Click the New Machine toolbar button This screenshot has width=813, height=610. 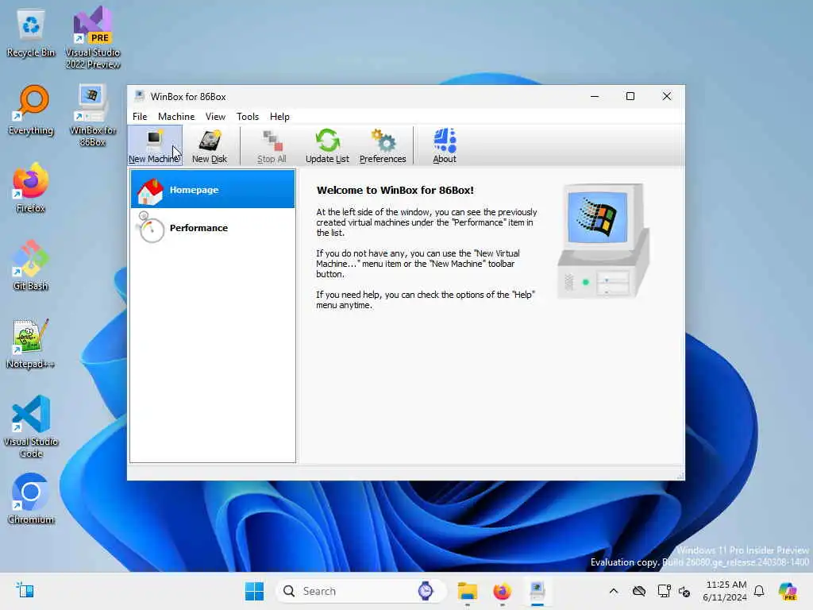[x=155, y=145]
